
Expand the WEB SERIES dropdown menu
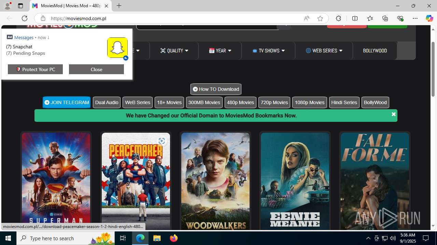(x=324, y=51)
